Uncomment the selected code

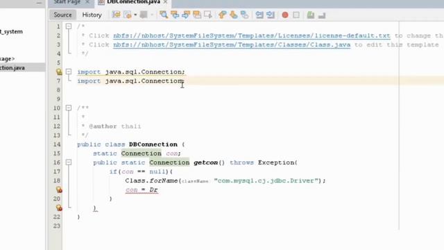tap(322, 15)
